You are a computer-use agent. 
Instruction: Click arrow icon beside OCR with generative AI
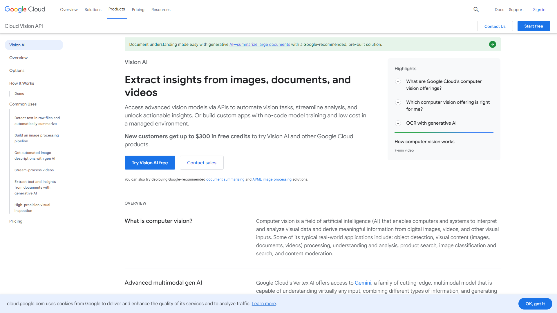(398, 123)
